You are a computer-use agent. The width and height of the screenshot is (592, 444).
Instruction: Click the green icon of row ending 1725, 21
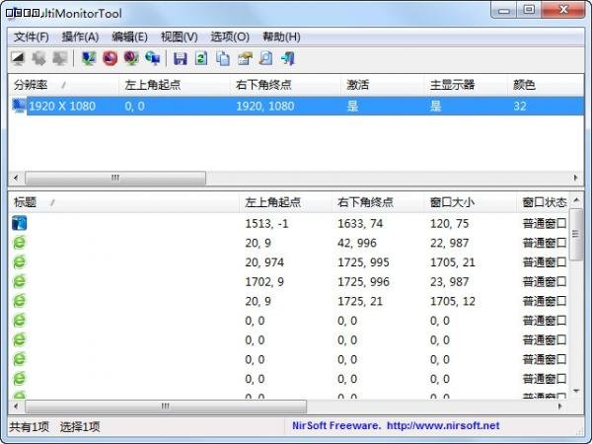pos(20,301)
